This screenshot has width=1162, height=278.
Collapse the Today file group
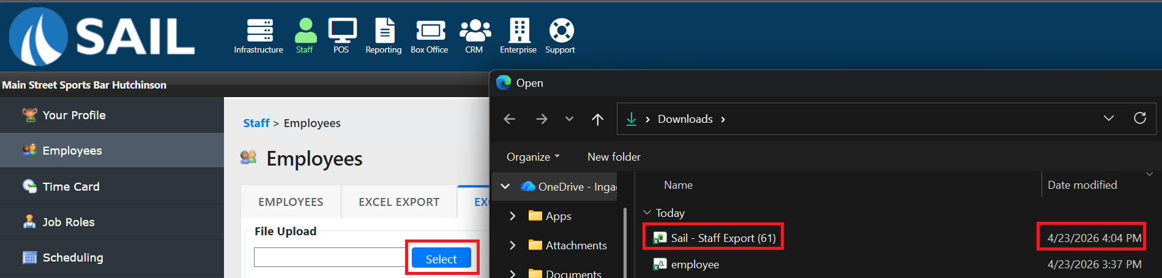click(647, 213)
